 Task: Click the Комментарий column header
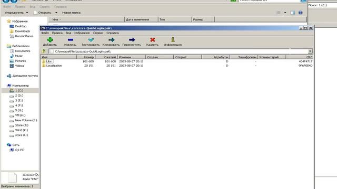(x=272, y=57)
